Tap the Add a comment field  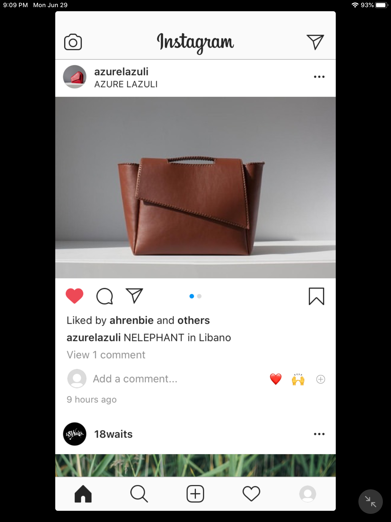tap(135, 379)
